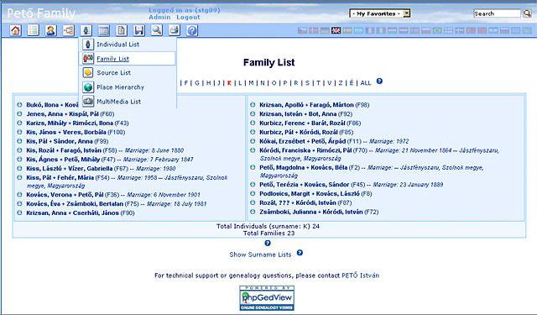
Task: Click into the Search input field
Action: pos(497,13)
